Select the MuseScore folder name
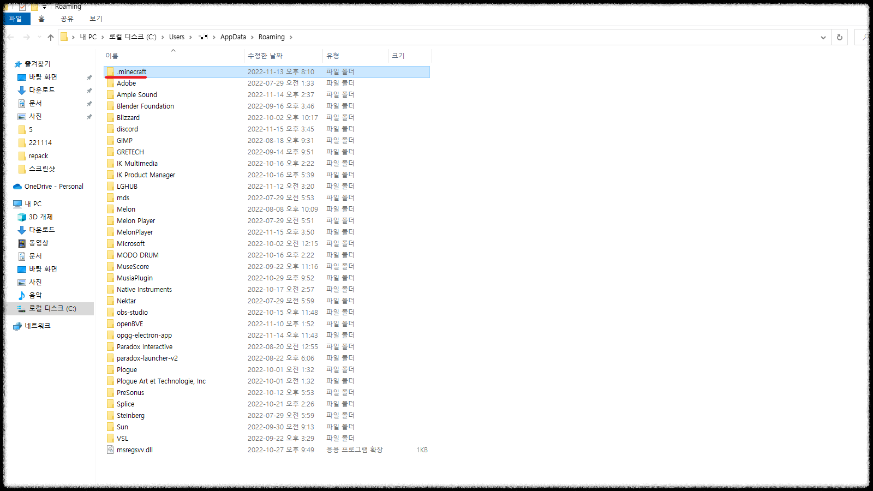Screen dimensions: 873x491 click(x=133, y=266)
